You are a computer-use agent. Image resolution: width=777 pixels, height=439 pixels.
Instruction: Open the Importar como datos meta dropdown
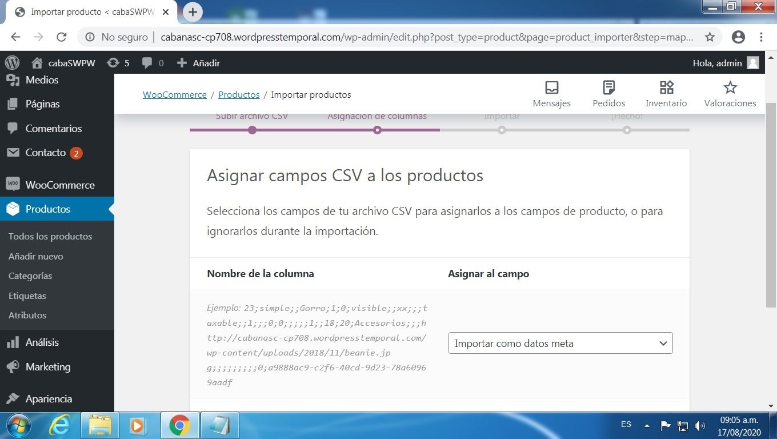coord(560,343)
